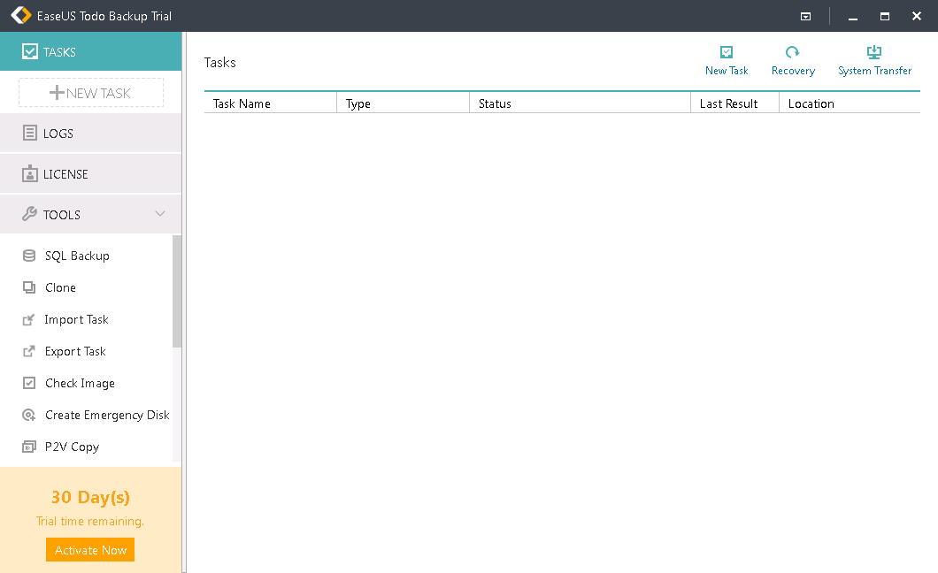The width and height of the screenshot is (938, 573).
Task: Sort by Last Result column header
Action: click(735, 103)
